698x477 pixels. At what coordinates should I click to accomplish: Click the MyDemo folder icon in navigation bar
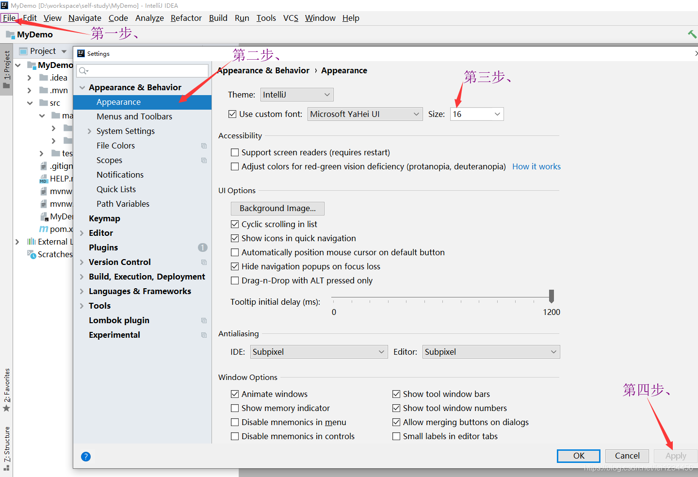(x=10, y=34)
